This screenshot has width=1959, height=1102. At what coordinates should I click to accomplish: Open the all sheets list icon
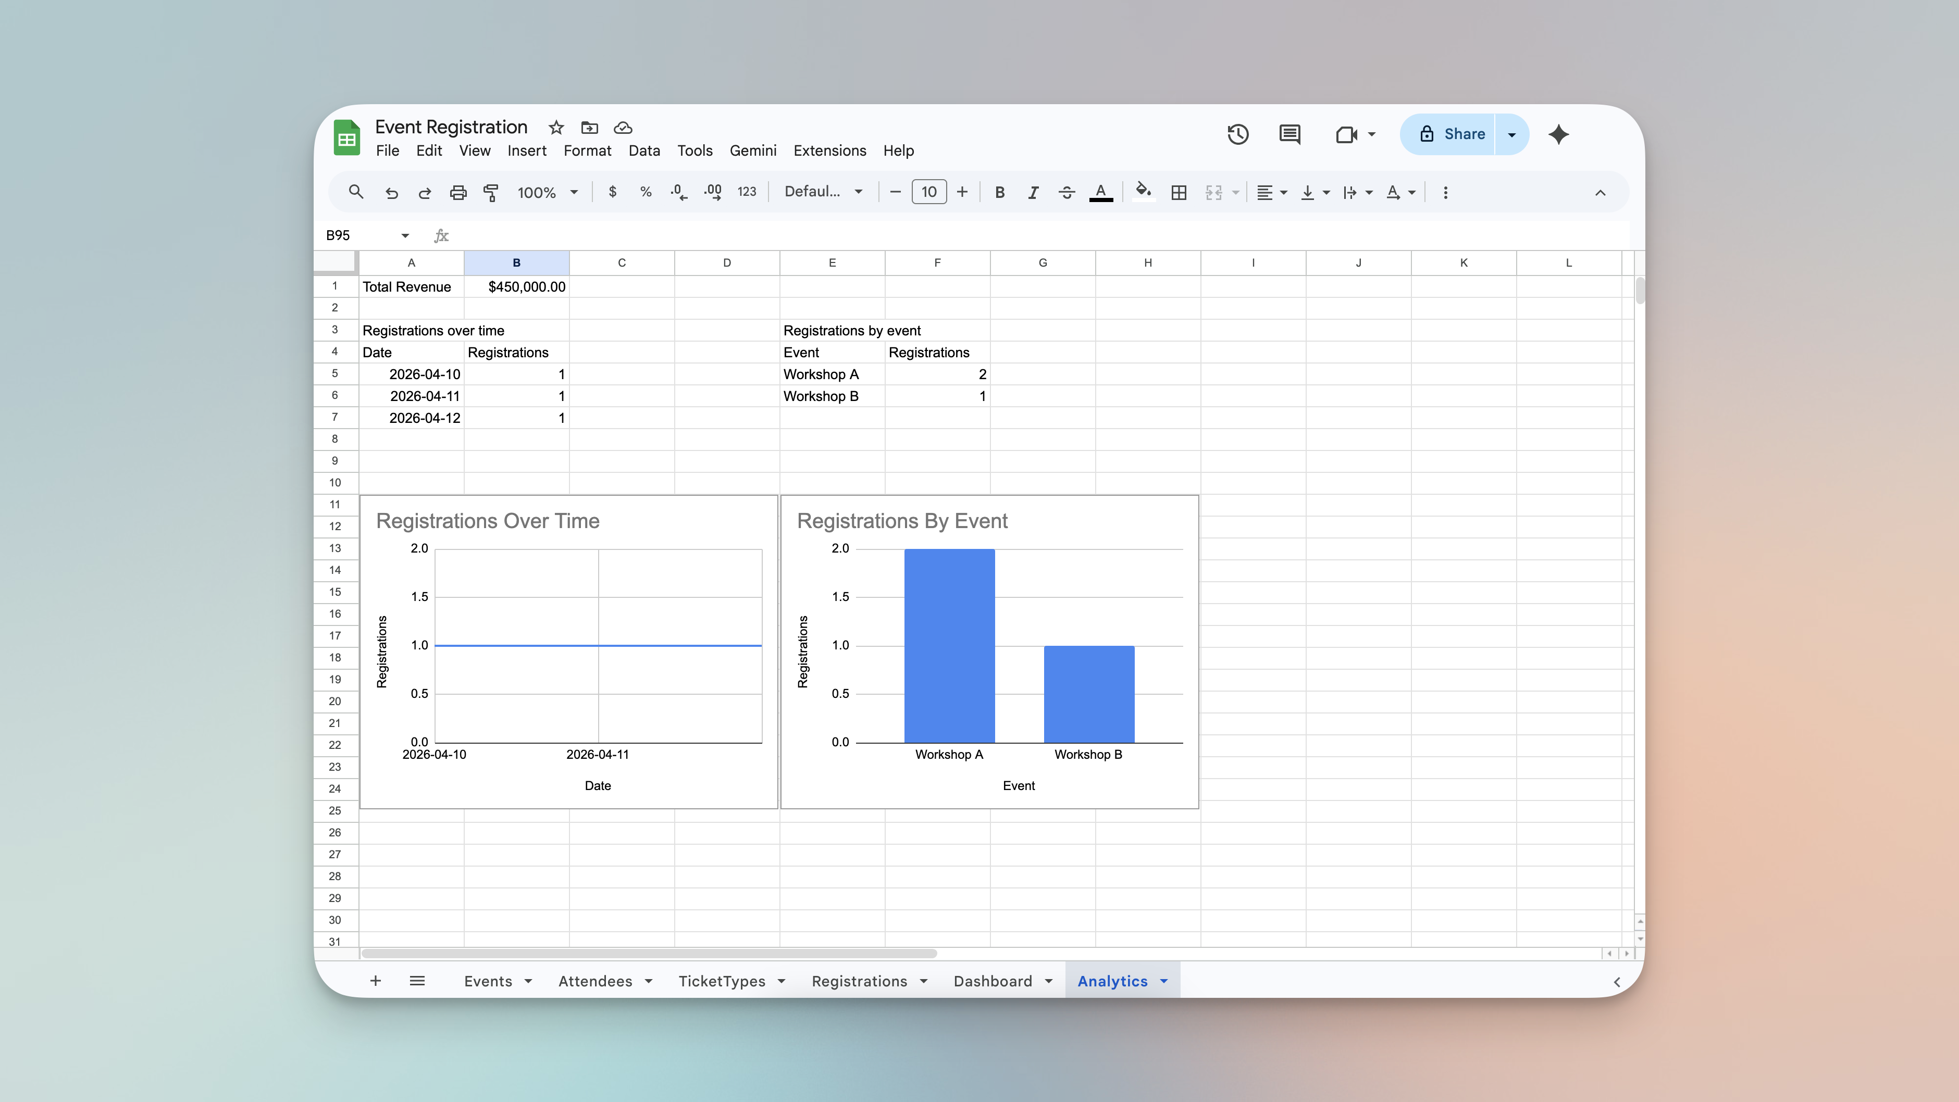417,981
